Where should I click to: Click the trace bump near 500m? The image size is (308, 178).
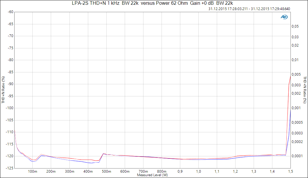coord(103,154)
